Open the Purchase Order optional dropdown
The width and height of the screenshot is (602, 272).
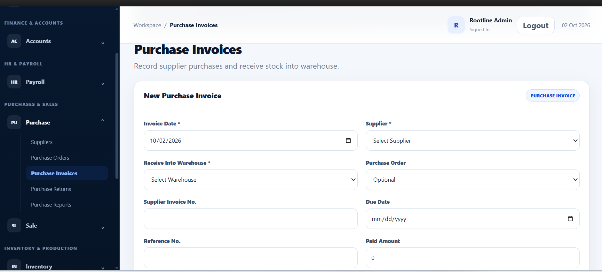coord(472,180)
